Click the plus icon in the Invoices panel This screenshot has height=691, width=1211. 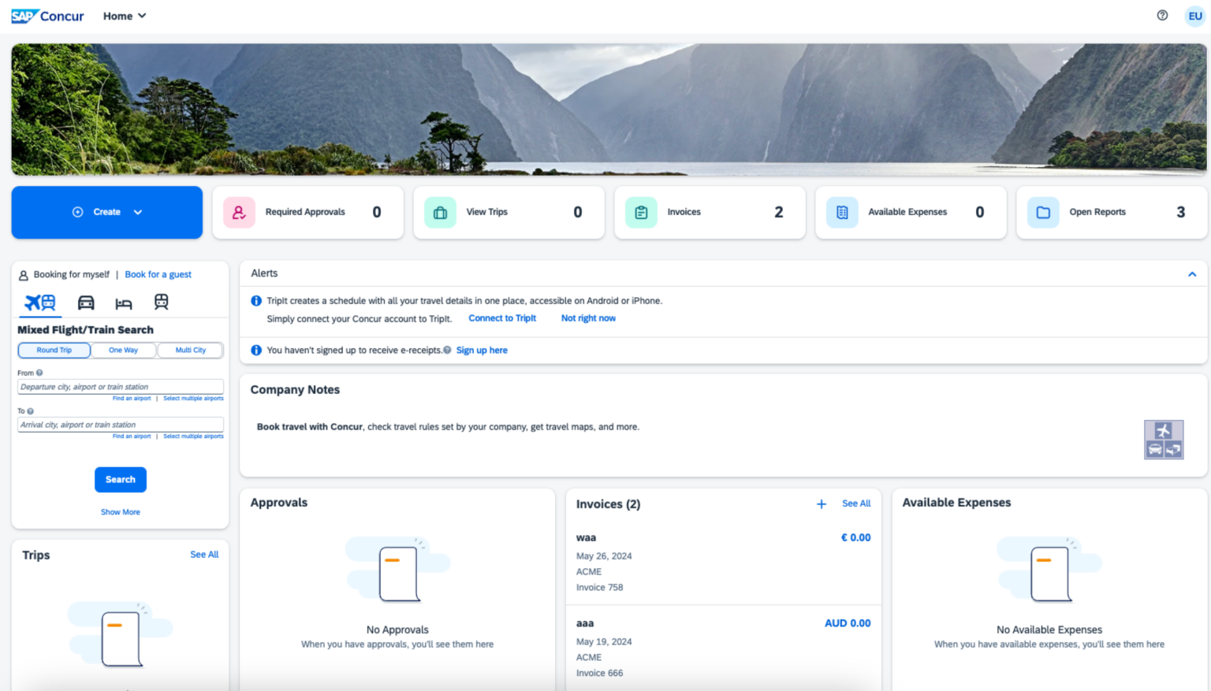pos(821,503)
